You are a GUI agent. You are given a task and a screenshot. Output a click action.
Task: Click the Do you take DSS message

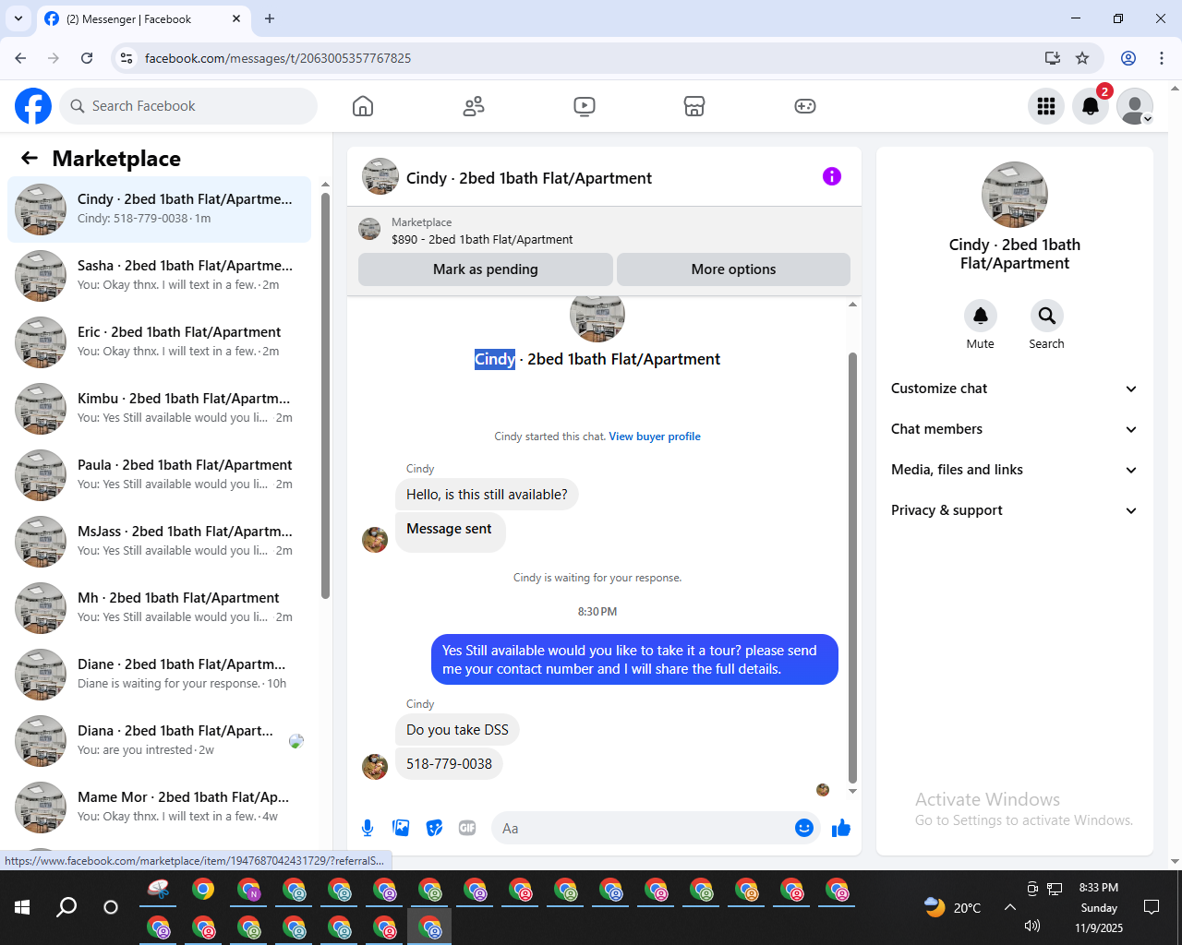(457, 730)
